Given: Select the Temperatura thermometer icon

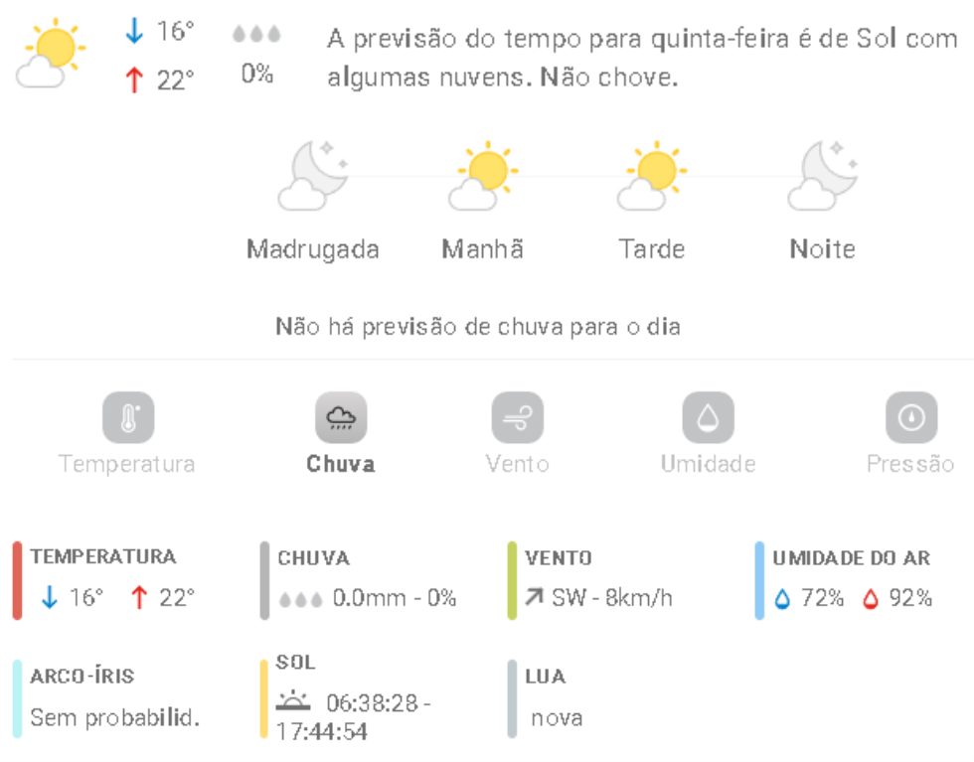Looking at the screenshot, I should tap(128, 417).
